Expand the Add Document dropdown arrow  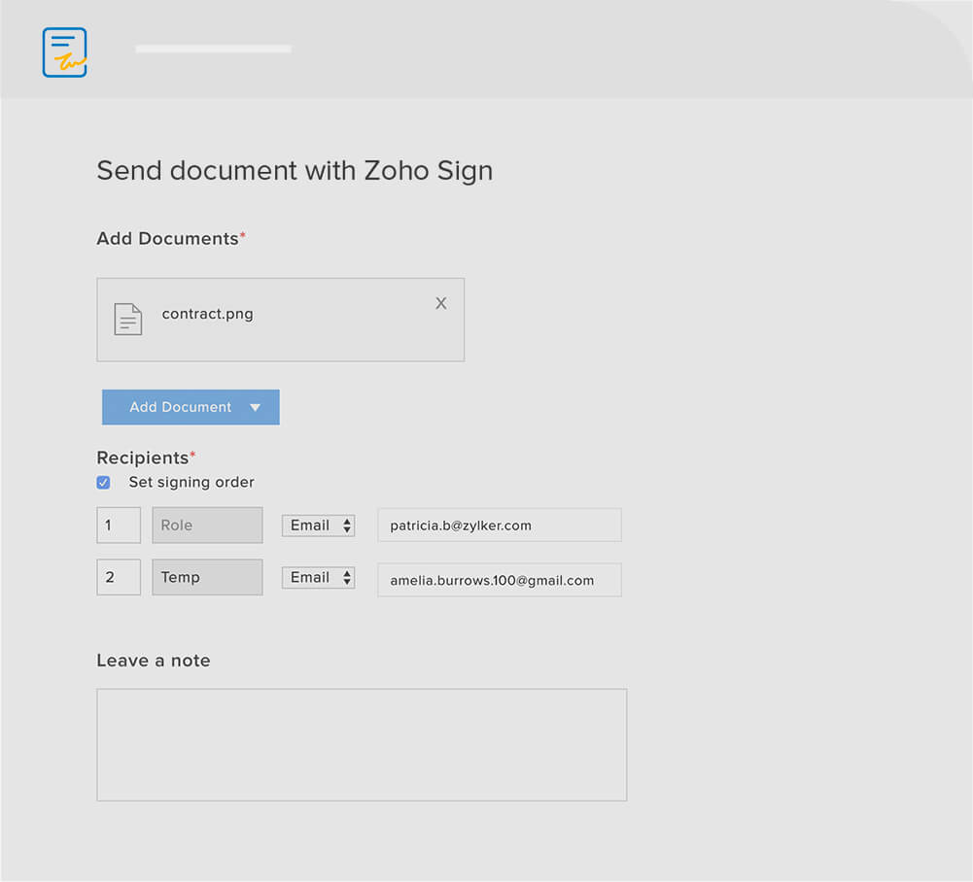pos(255,408)
